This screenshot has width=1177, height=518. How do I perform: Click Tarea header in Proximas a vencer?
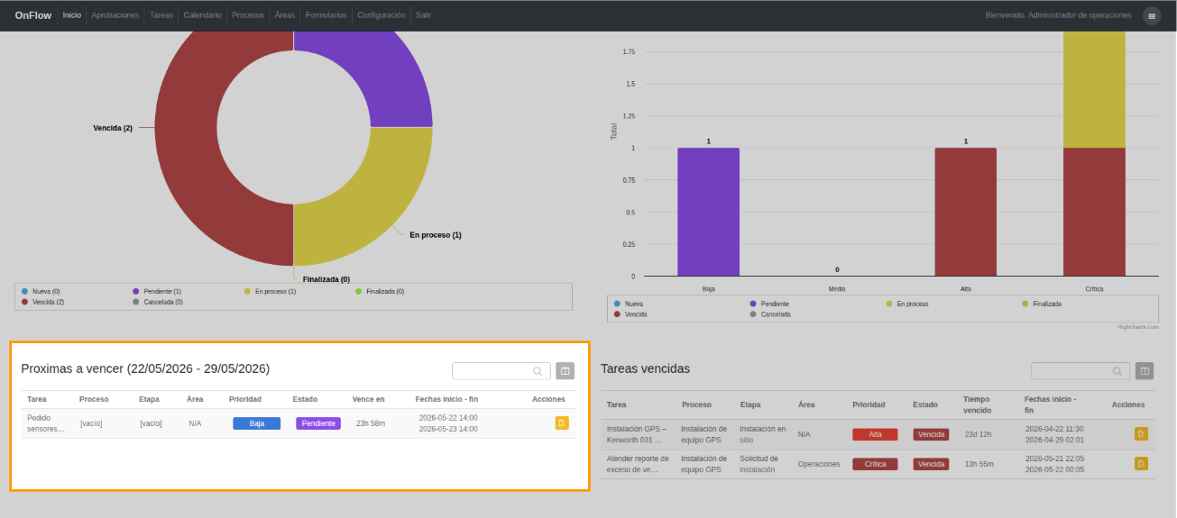coord(37,399)
